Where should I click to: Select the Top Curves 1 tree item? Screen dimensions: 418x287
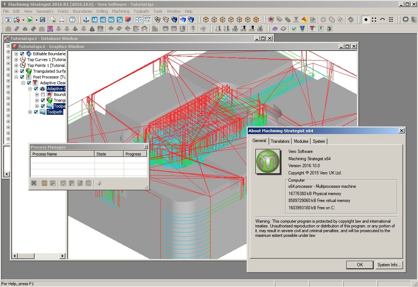pos(46,60)
